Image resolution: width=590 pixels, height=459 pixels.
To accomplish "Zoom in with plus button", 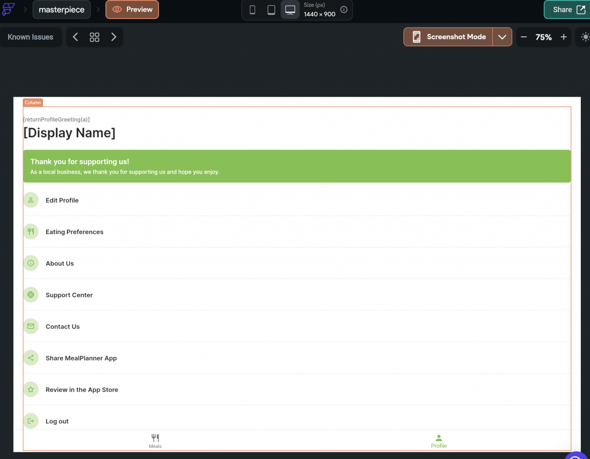I will coord(563,37).
